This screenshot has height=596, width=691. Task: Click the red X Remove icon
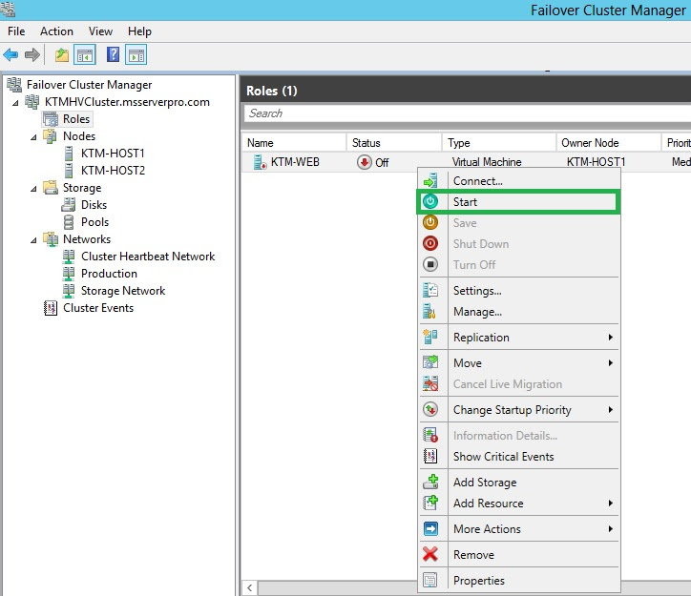click(x=430, y=554)
